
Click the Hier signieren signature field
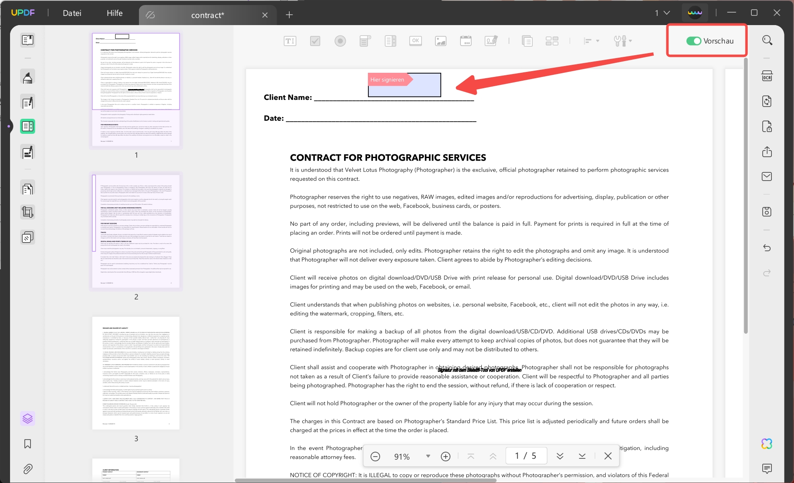(x=404, y=85)
